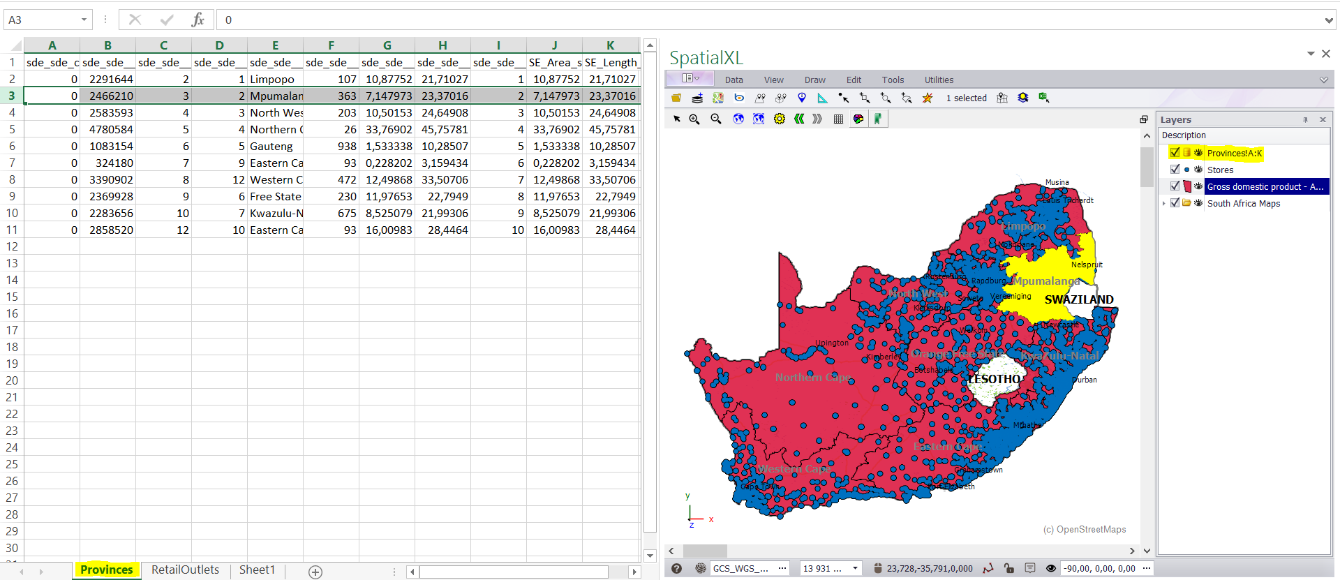Uncheck the Provinces!A:K layer checkbox

(x=1175, y=152)
